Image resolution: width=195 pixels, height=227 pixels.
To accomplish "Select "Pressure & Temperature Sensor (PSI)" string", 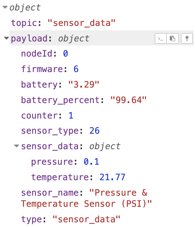I will 86,198.
